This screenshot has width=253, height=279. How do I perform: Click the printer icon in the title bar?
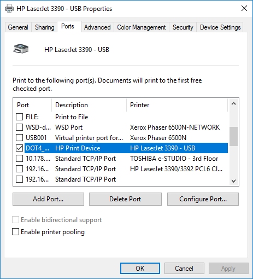(9, 9)
